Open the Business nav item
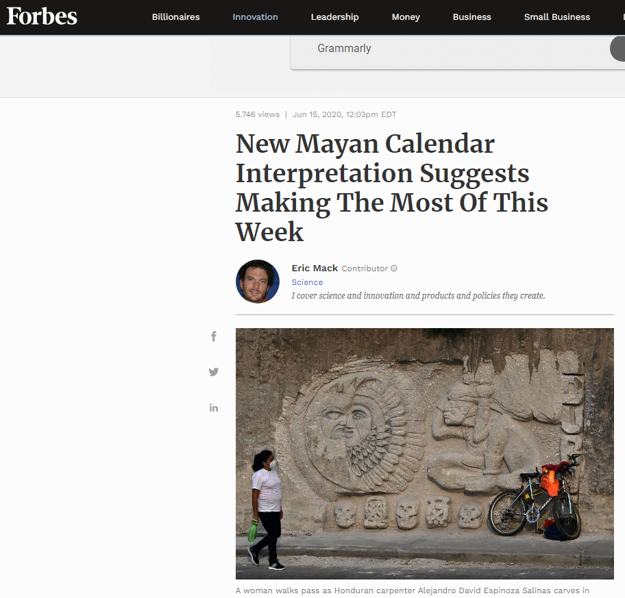The width and height of the screenshot is (625, 598). click(471, 17)
